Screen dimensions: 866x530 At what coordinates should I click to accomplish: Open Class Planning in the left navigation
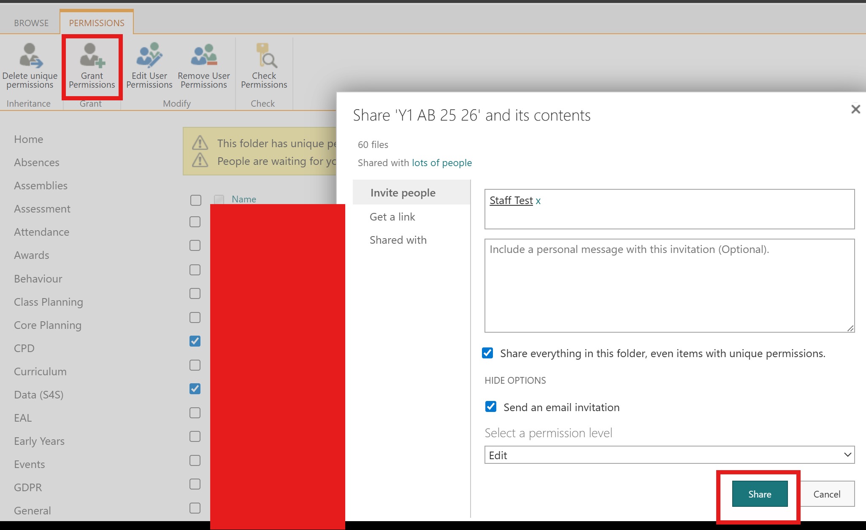point(49,302)
